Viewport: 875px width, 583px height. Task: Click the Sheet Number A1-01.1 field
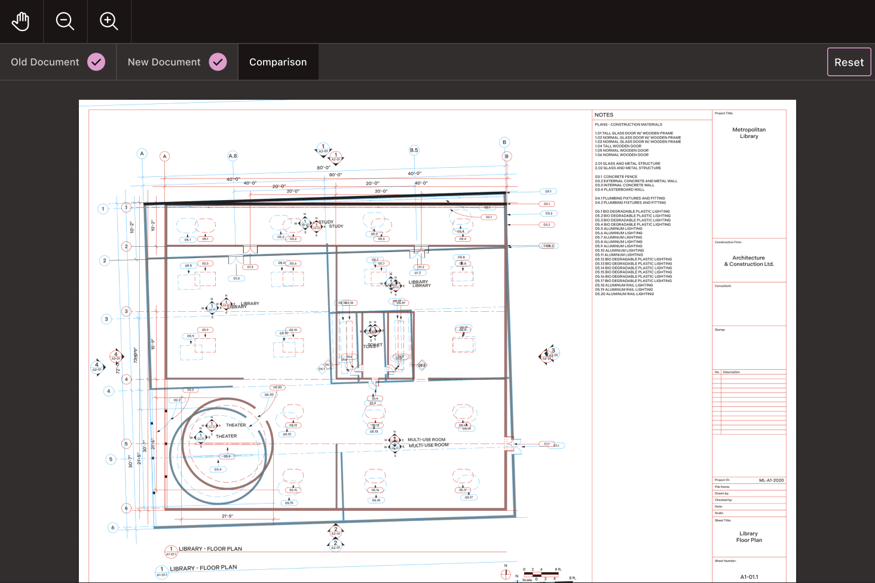pos(749,576)
